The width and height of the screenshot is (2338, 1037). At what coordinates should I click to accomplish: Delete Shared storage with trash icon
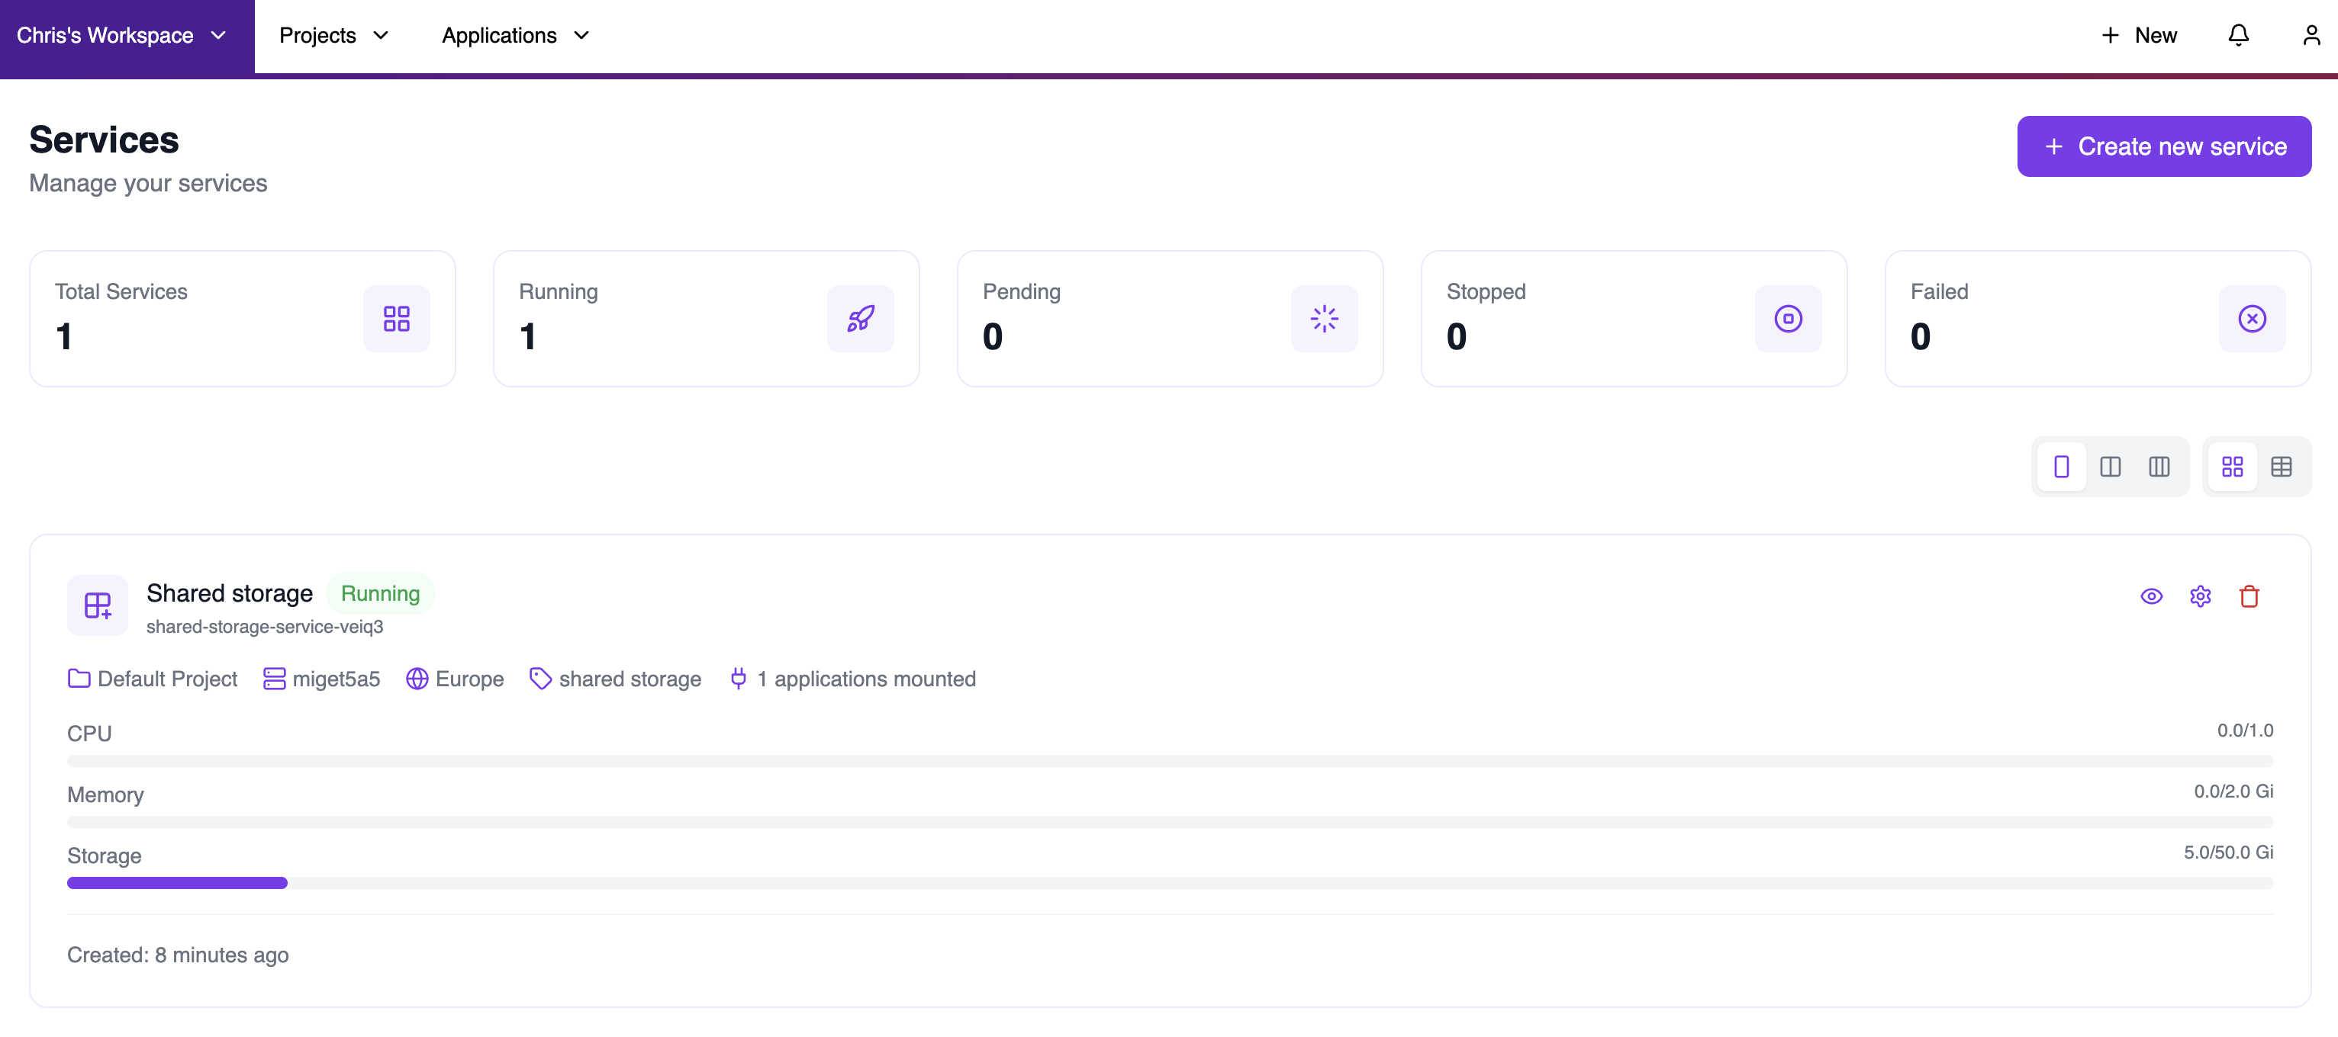point(2248,596)
